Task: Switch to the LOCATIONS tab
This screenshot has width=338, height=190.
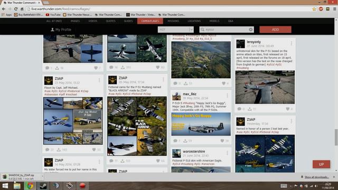Action: (x=194, y=21)
